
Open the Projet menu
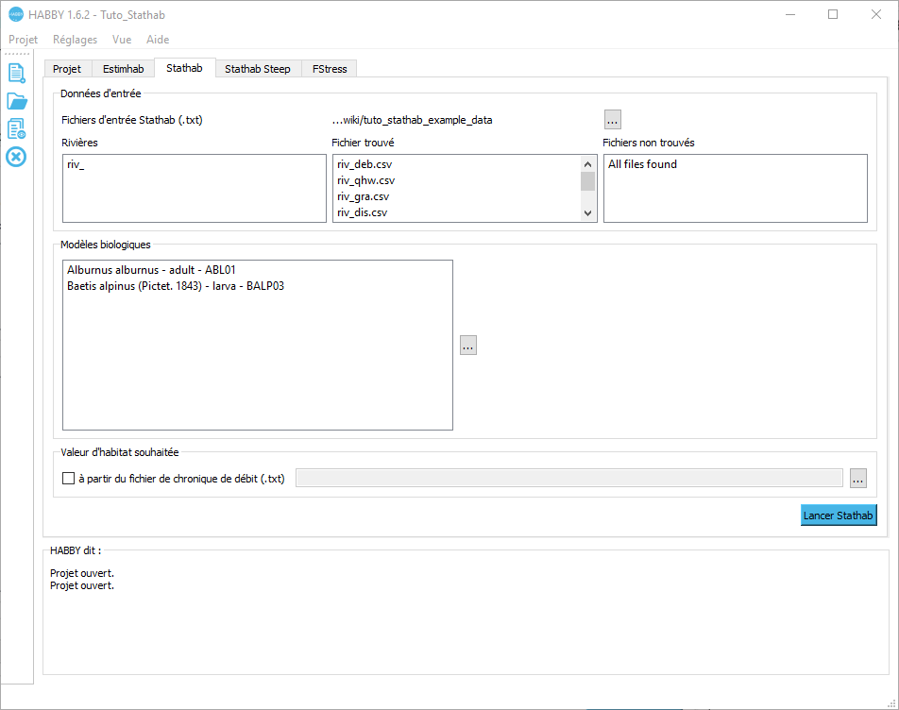coord(23,40)
